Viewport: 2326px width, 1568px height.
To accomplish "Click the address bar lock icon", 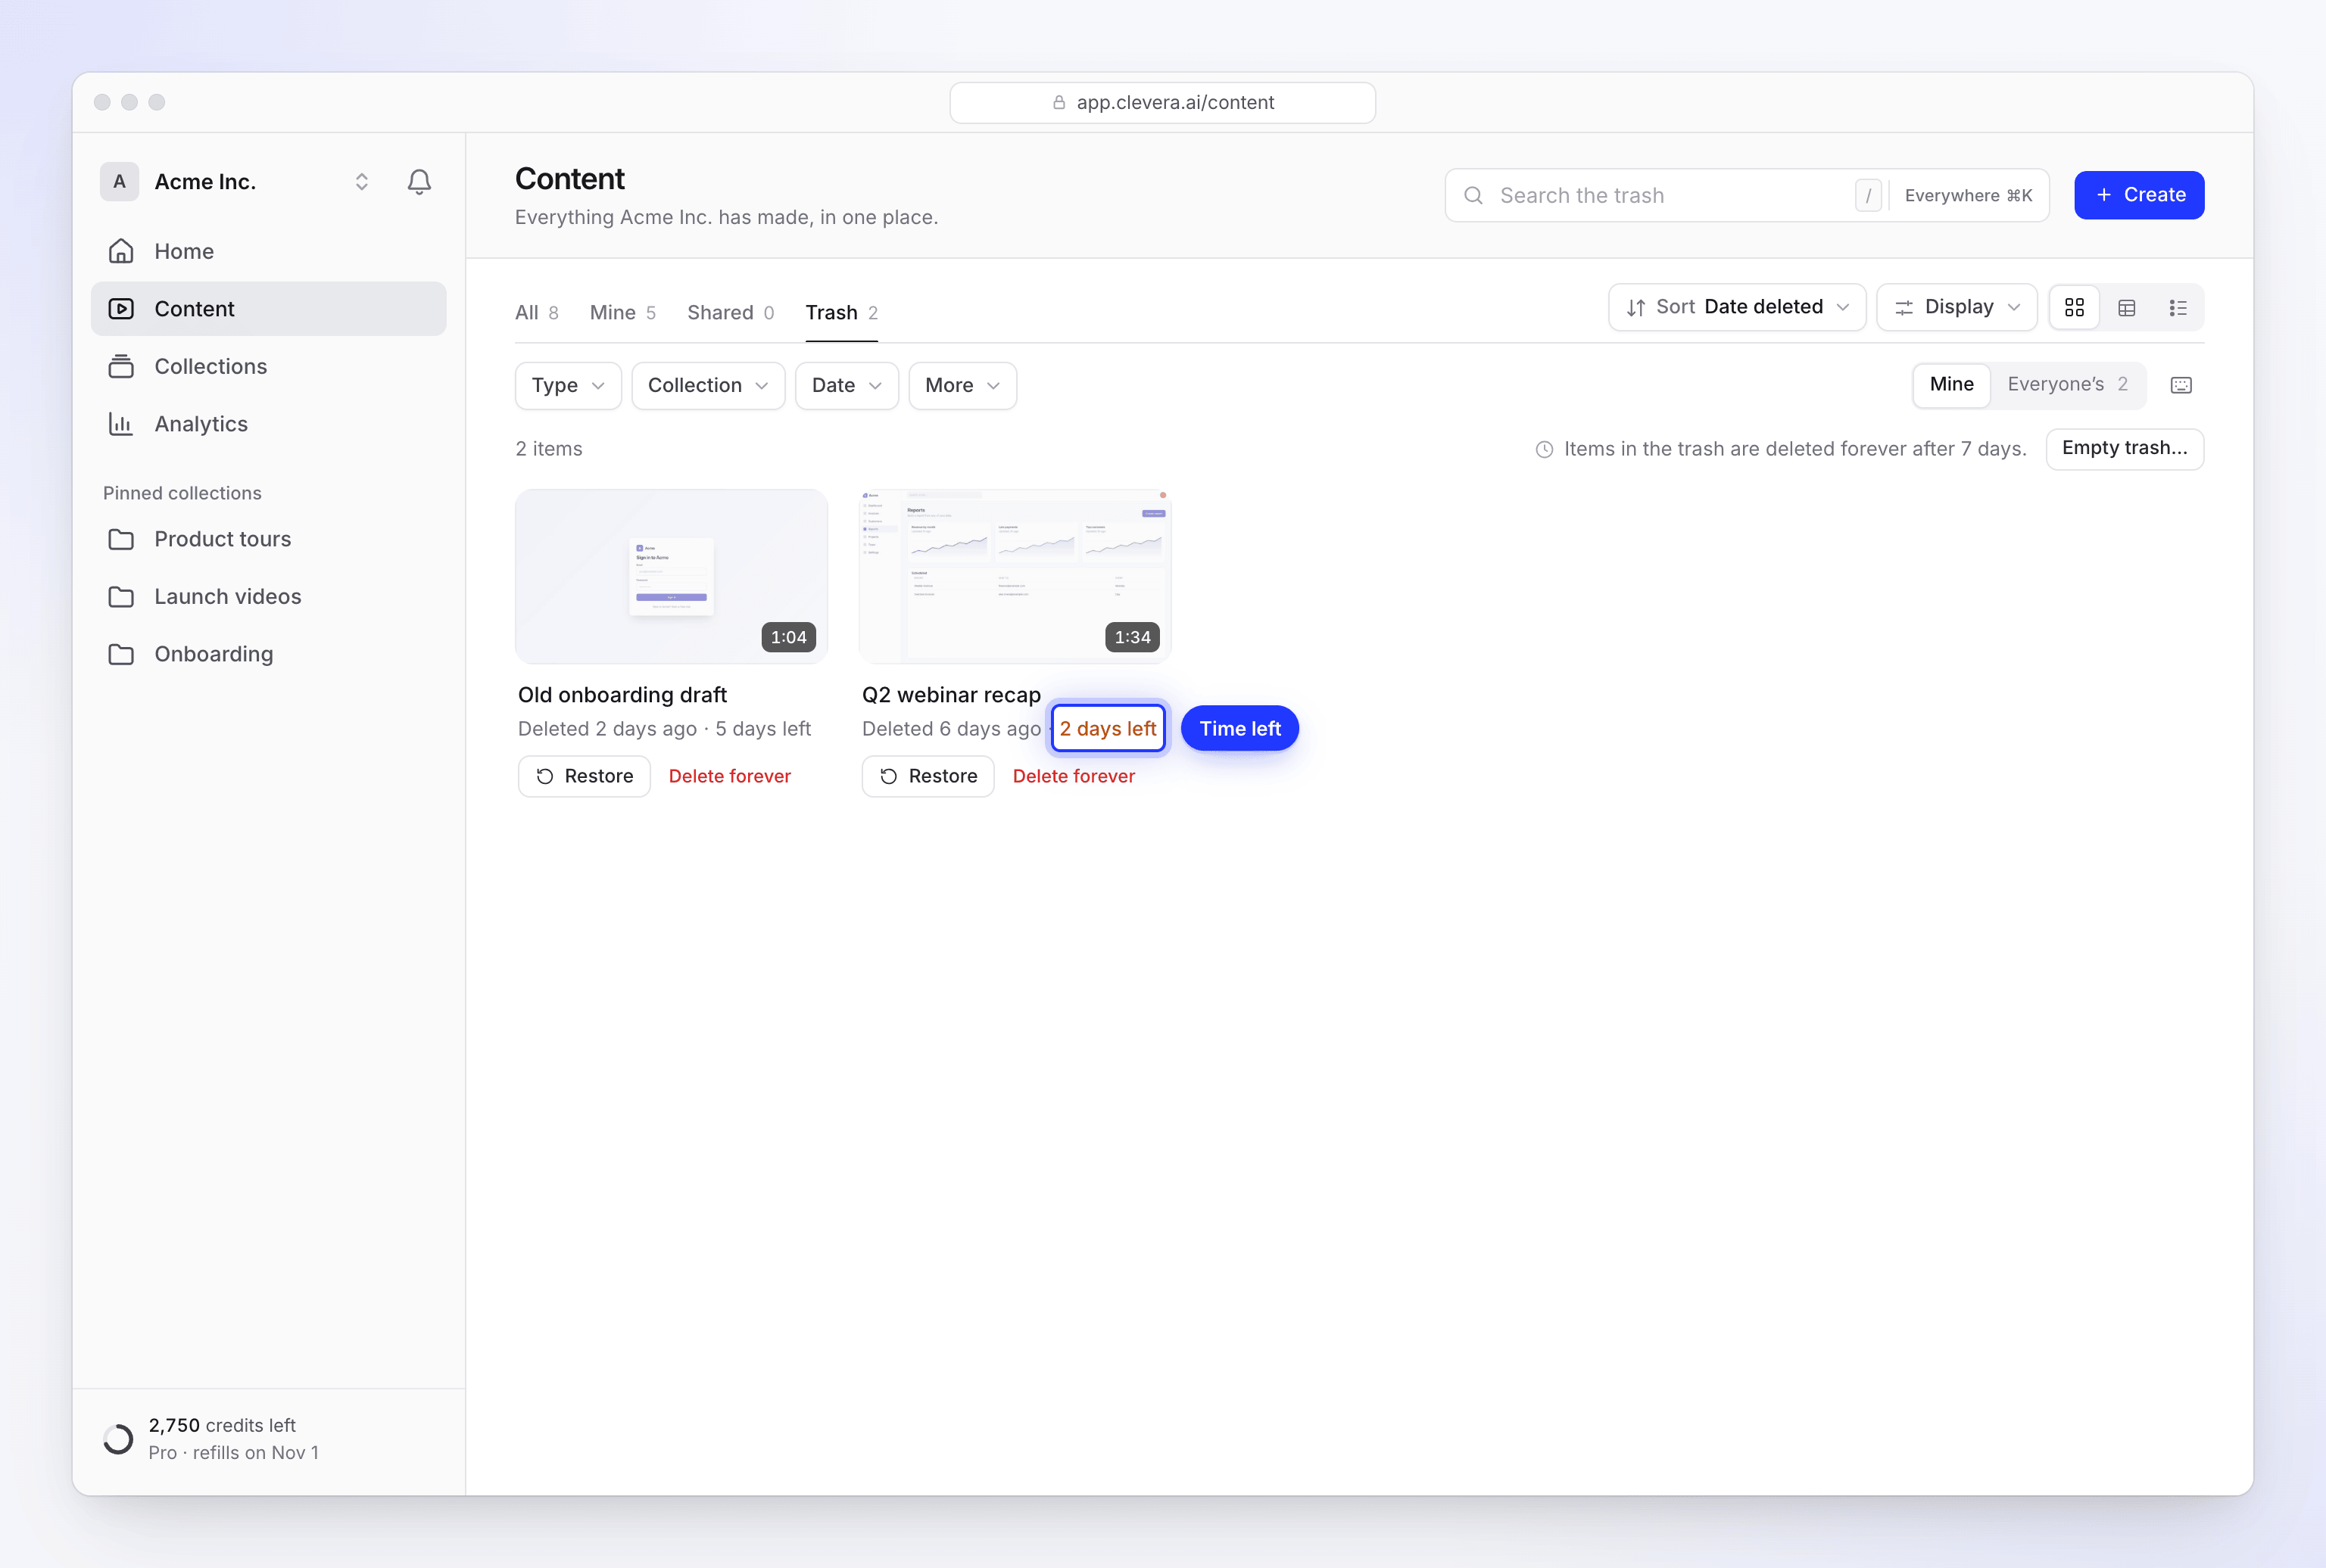I will [1059, 102].
